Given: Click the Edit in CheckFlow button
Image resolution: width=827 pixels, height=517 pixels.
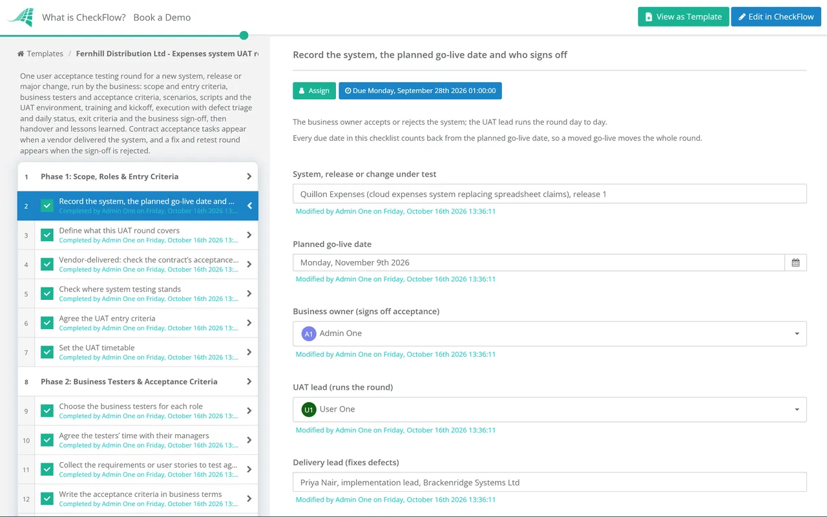Looking at the screenshot, I should [776, 17].
